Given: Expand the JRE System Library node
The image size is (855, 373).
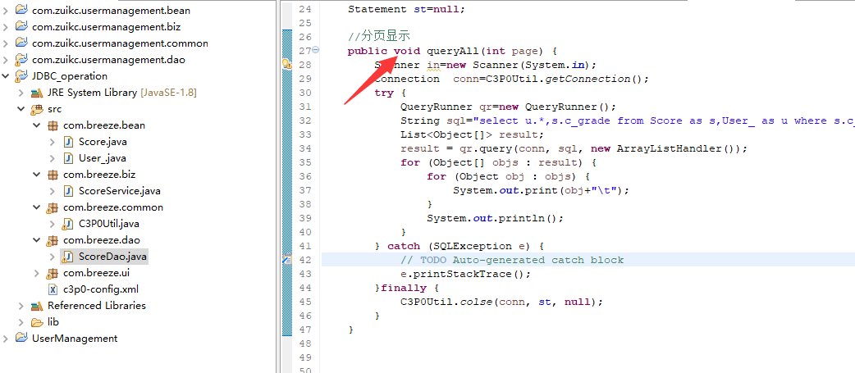Looking at the screenshot, I should point(21,93).
